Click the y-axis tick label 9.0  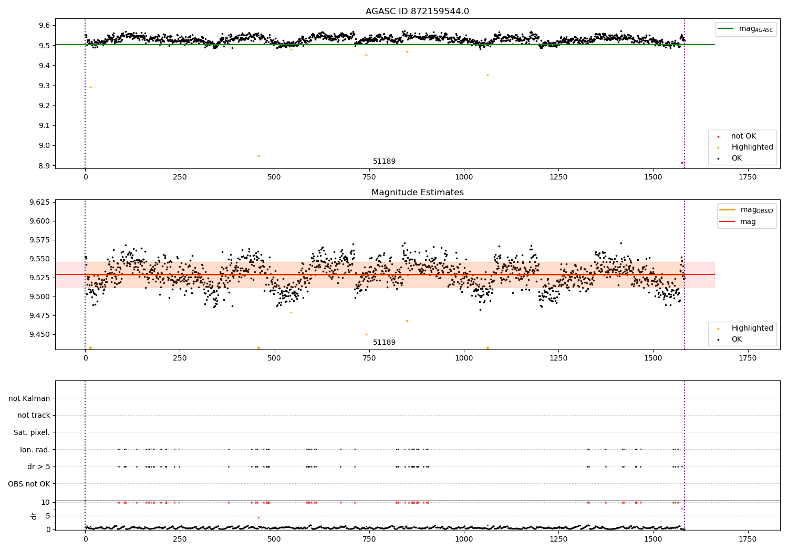coord(44,146)
